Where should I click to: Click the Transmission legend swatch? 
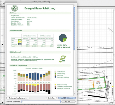pos(55,72)
